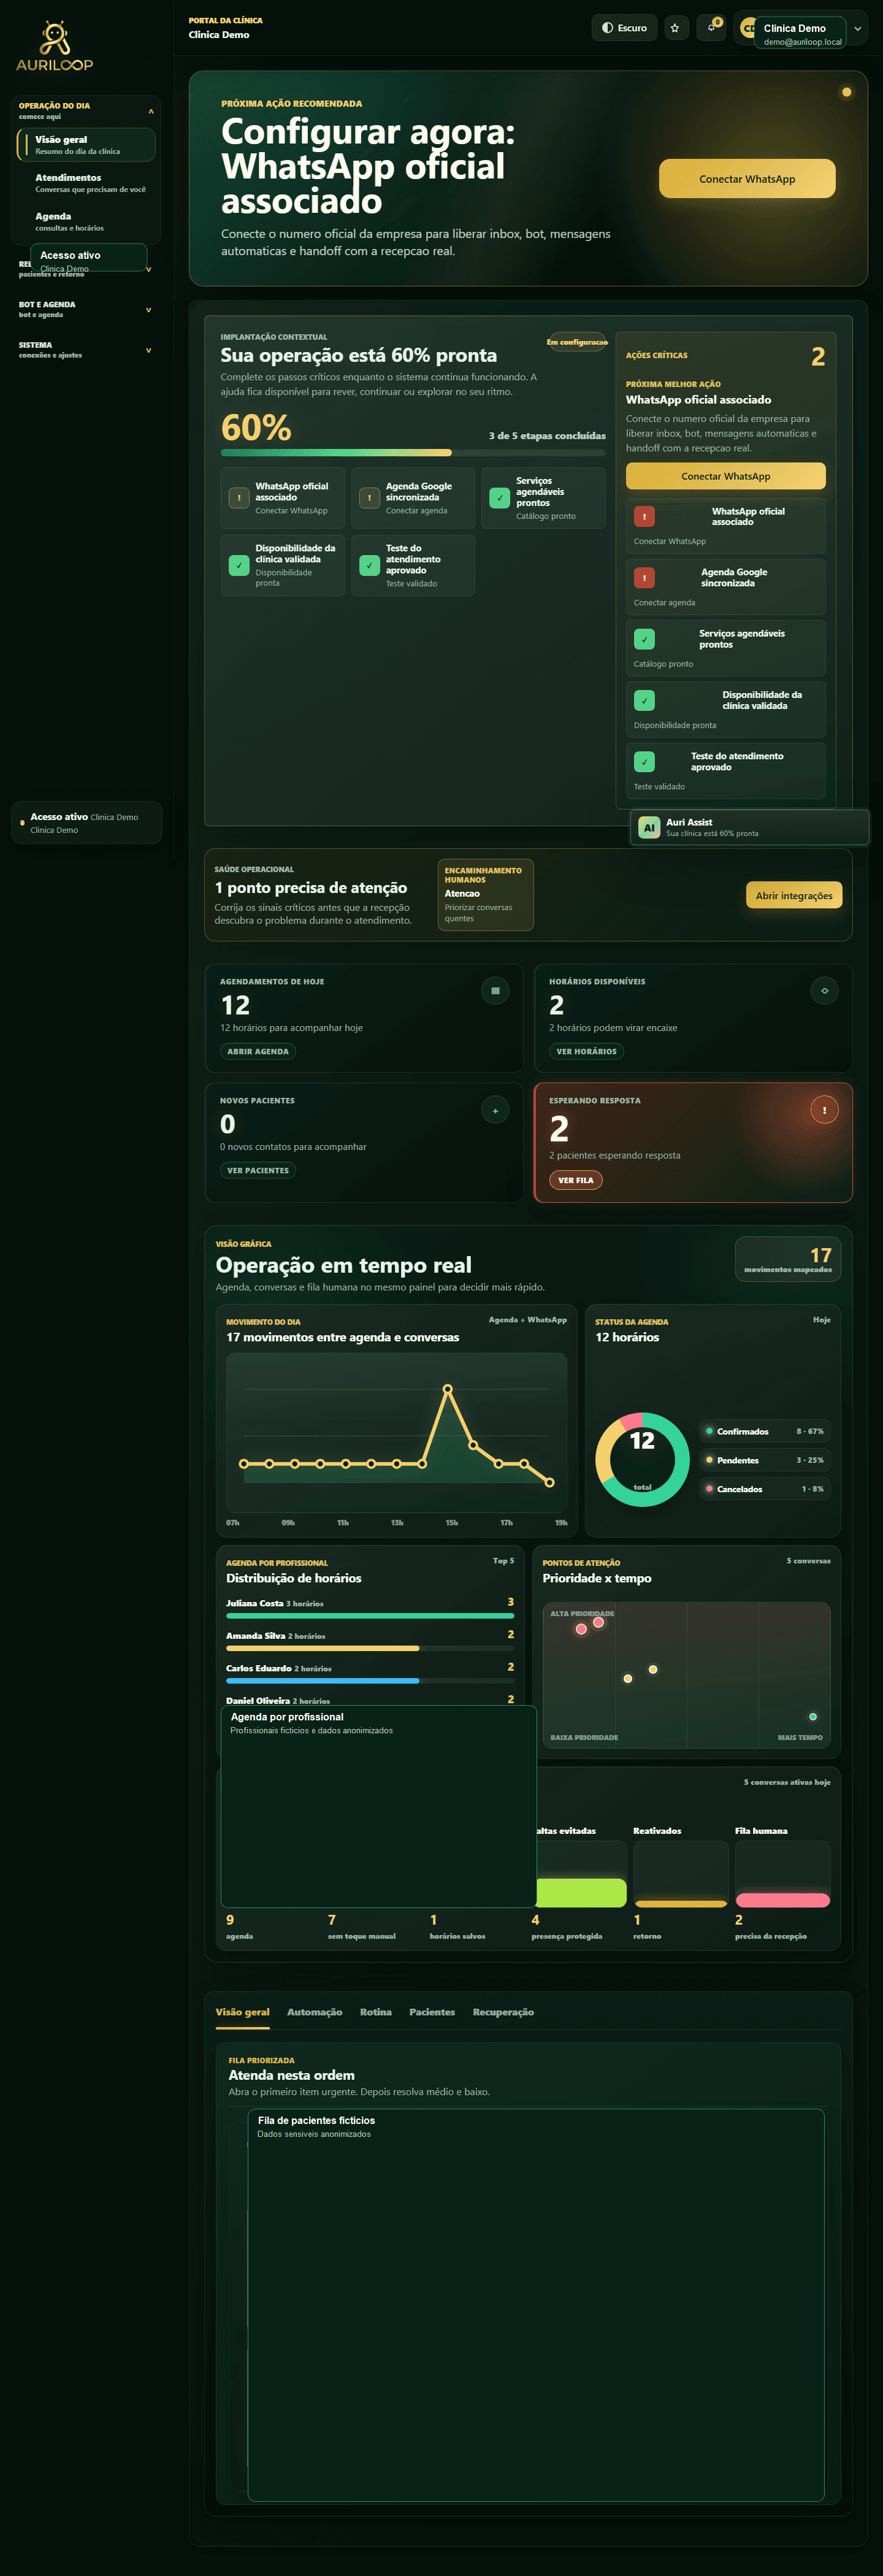883x2576 pixels.
Task: Click the warning icon for Agenda Google step card
Action: pos(369,497)
